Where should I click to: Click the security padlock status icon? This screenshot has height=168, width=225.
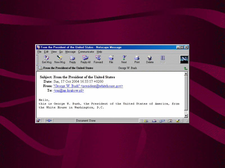(38, 121)
